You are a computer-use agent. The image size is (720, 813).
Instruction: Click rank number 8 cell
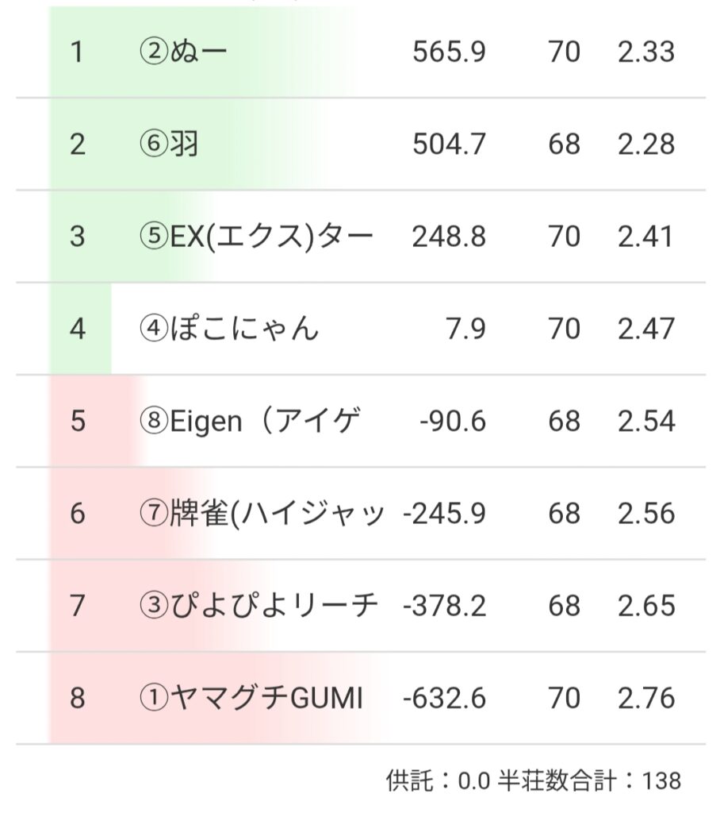click(77, 699)
